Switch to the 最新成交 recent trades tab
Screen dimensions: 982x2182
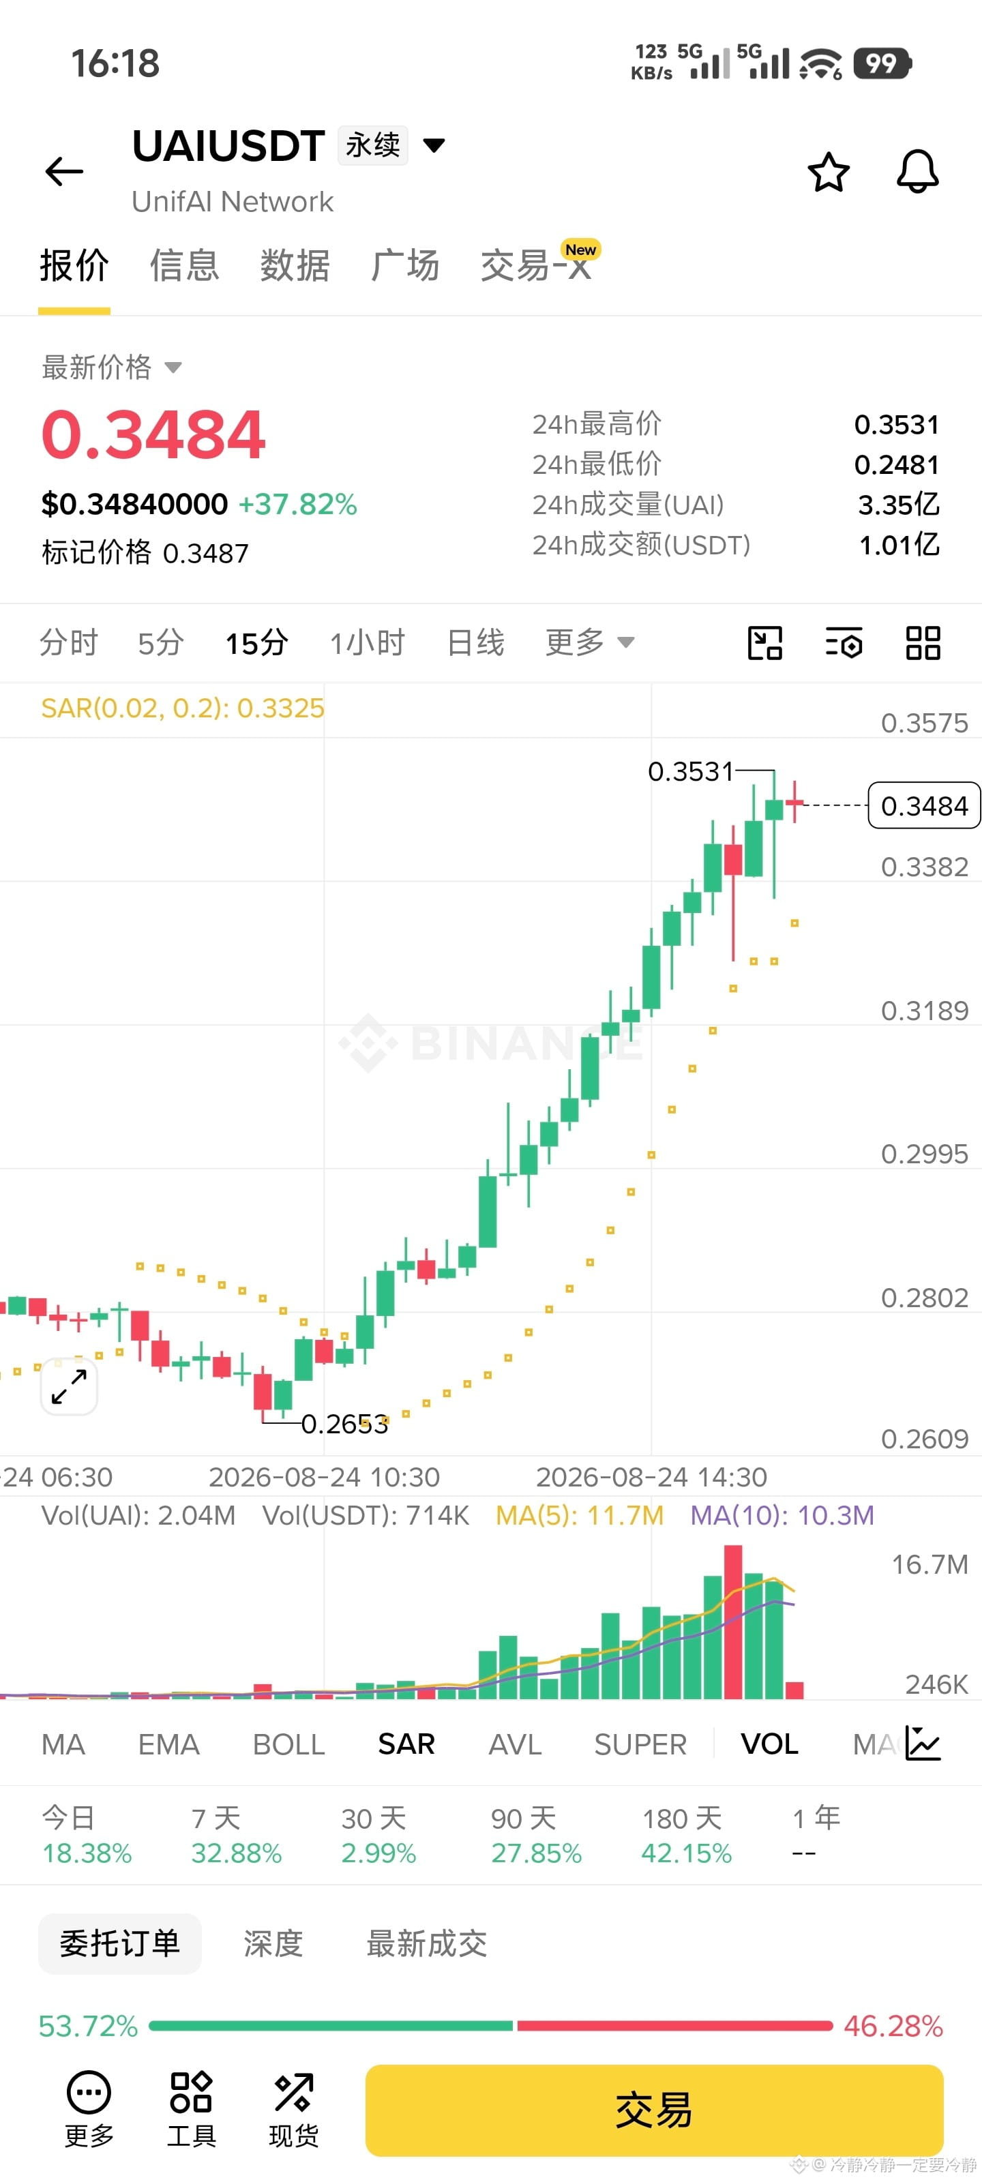click(x=426, y=1943)
